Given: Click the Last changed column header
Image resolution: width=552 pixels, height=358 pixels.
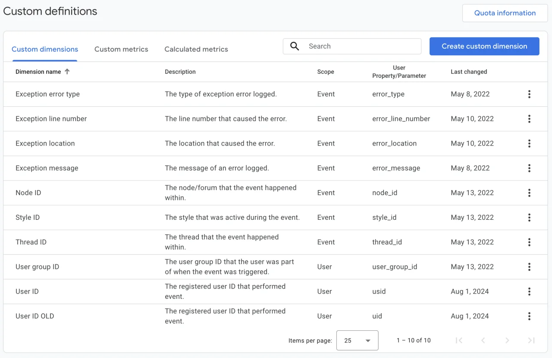Looking at the screenshot, I should pos(469,72).
